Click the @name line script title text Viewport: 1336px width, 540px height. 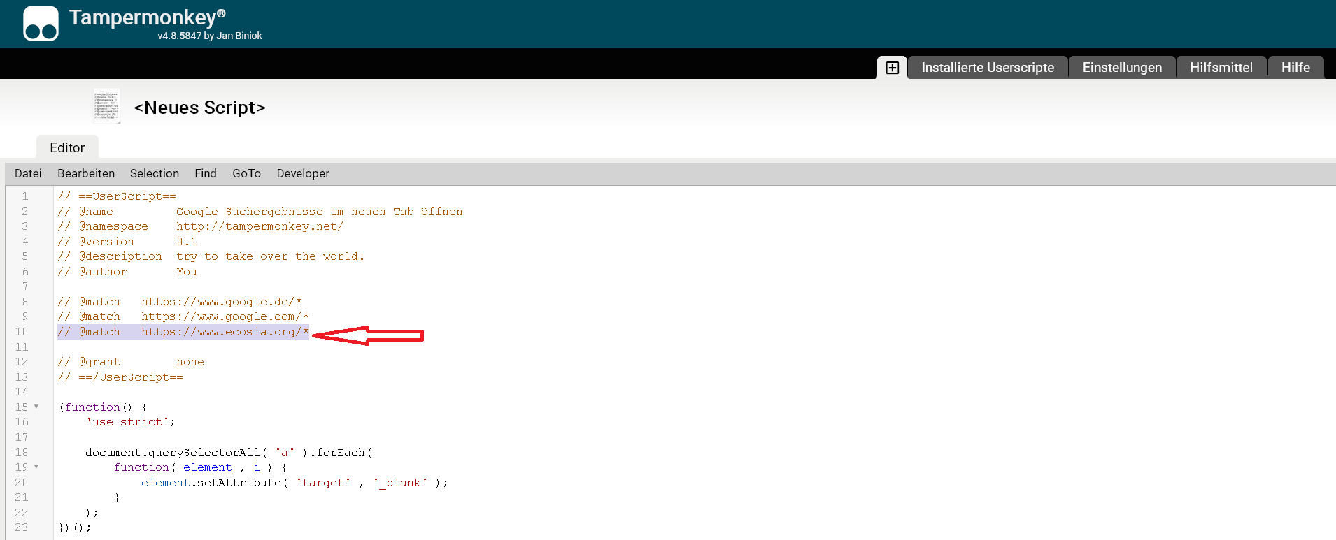pos(319,212)
